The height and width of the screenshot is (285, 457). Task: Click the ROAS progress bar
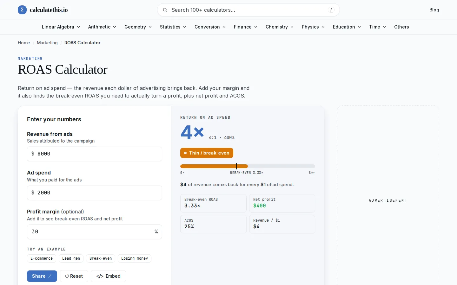pos(248,166)
